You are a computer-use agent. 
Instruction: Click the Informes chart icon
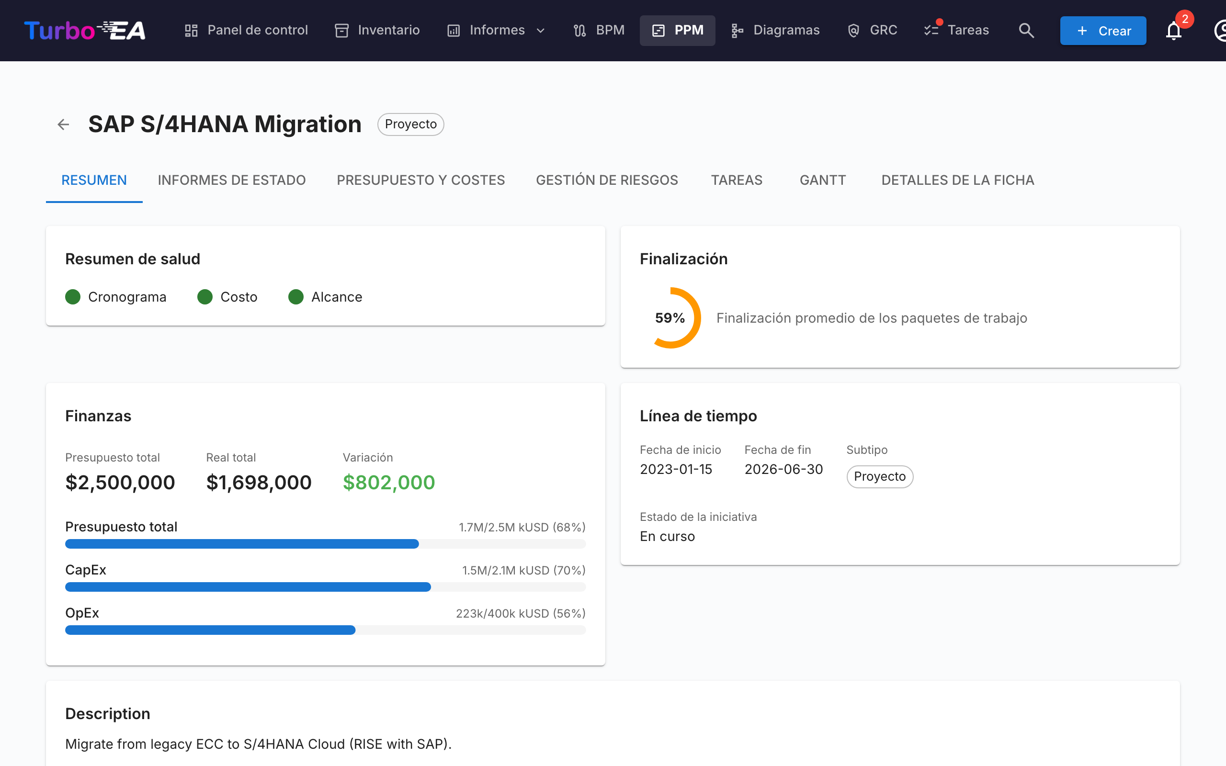point(454,30)
